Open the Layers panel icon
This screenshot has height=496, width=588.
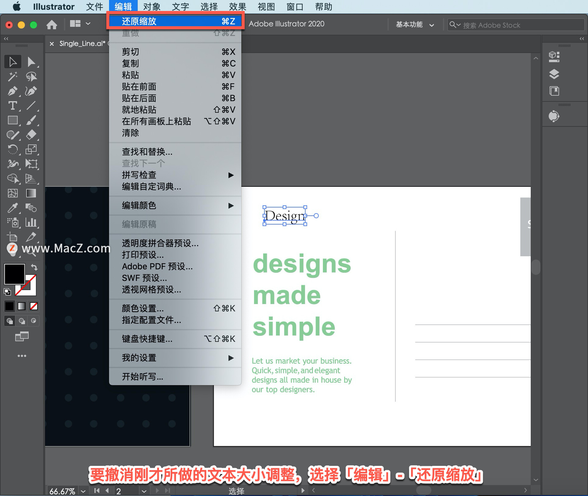click(x=554, y=74)
